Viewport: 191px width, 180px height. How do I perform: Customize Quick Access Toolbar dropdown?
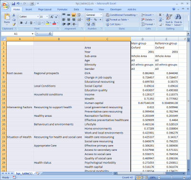[x=38, y=3]
